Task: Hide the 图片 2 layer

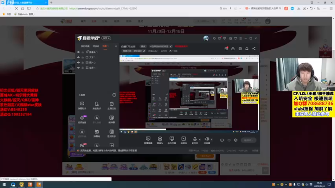Action: click(x=78, y=62)
